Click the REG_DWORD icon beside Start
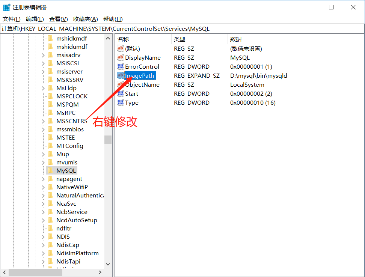Viewport: 365px width, 277px height. [x=120, y=93]
